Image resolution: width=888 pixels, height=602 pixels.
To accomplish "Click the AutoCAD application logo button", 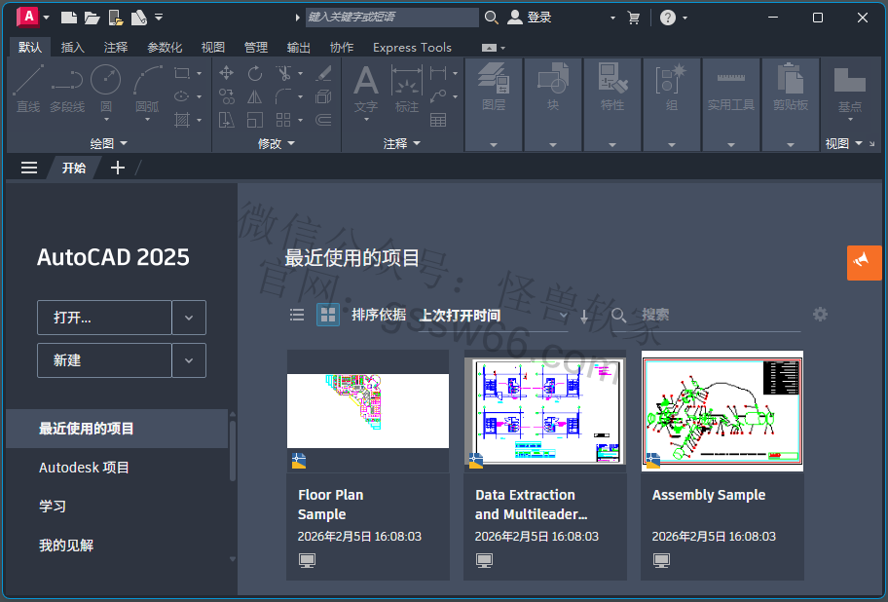I will pyautogui.click(x=28, y=17).
